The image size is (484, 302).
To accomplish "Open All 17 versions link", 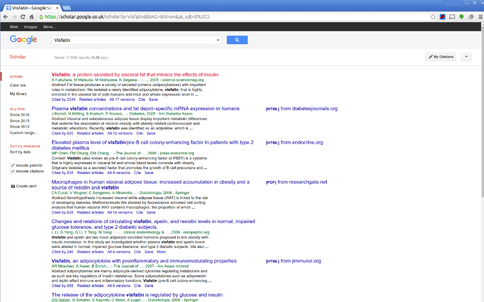I will (x=122, y=100).
